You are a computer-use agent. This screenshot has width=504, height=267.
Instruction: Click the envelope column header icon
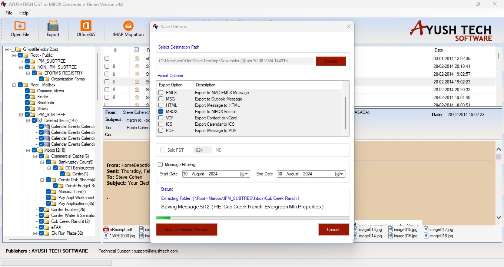(x=136, y=50)
